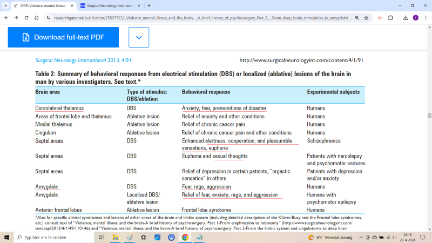Image resolution: width=432 pixels, height=243 pixels.
Task: Open the red extension icon
Action: tap(380, 18)
